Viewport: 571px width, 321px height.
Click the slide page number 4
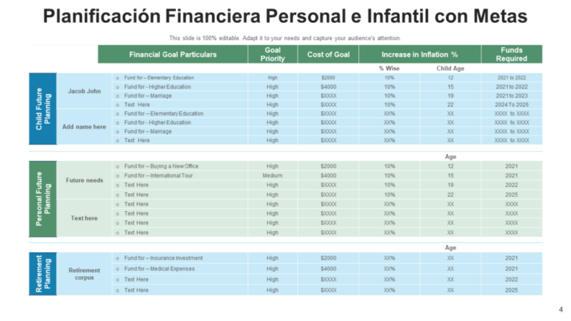[560, 309]
